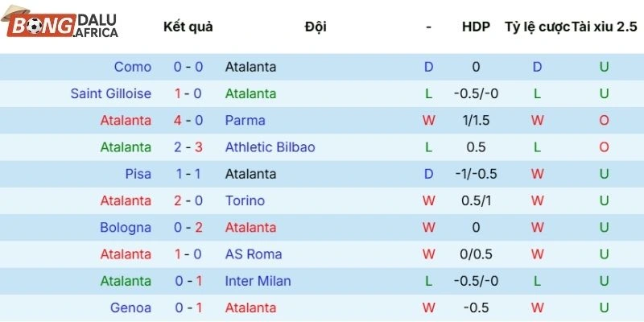Go to the Bologna team page
This screenshot has height=322, width=644.
pyautogui.click(x=126, y=228)
